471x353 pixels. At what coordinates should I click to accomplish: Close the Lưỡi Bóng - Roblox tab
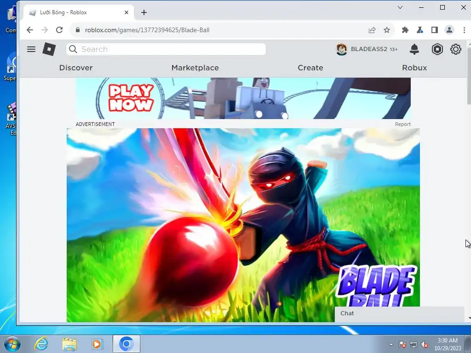(x=126, y=12)
